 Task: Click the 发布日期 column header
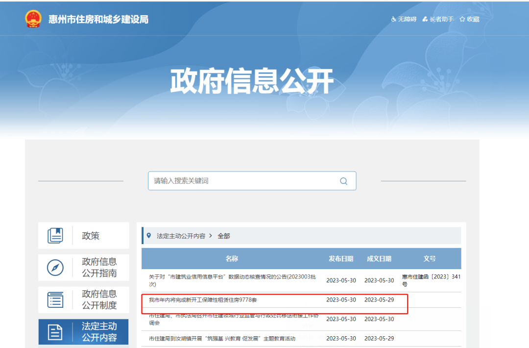[x=341, y=259]
